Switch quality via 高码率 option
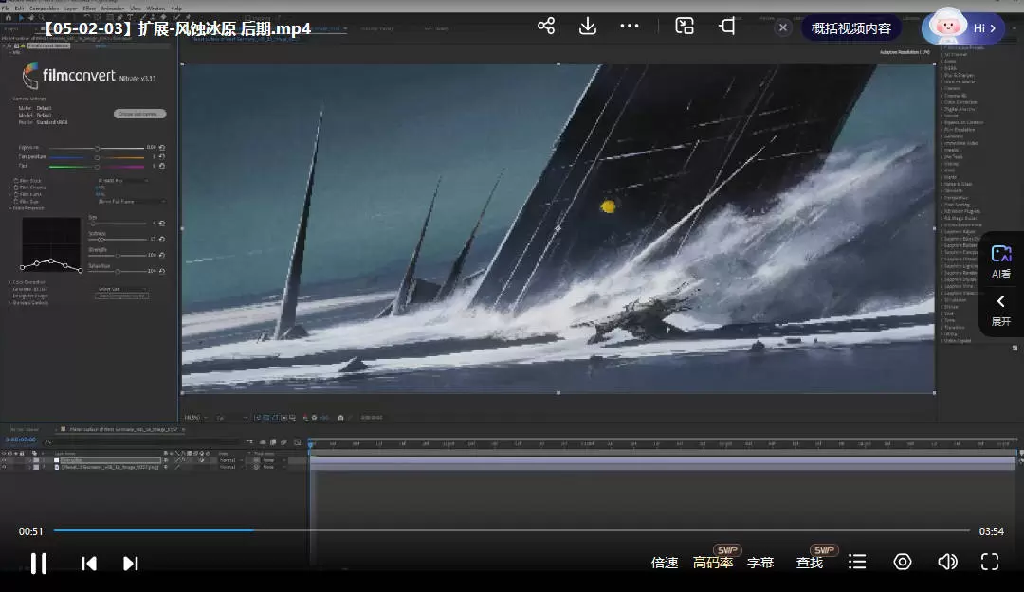 point(712,562)
